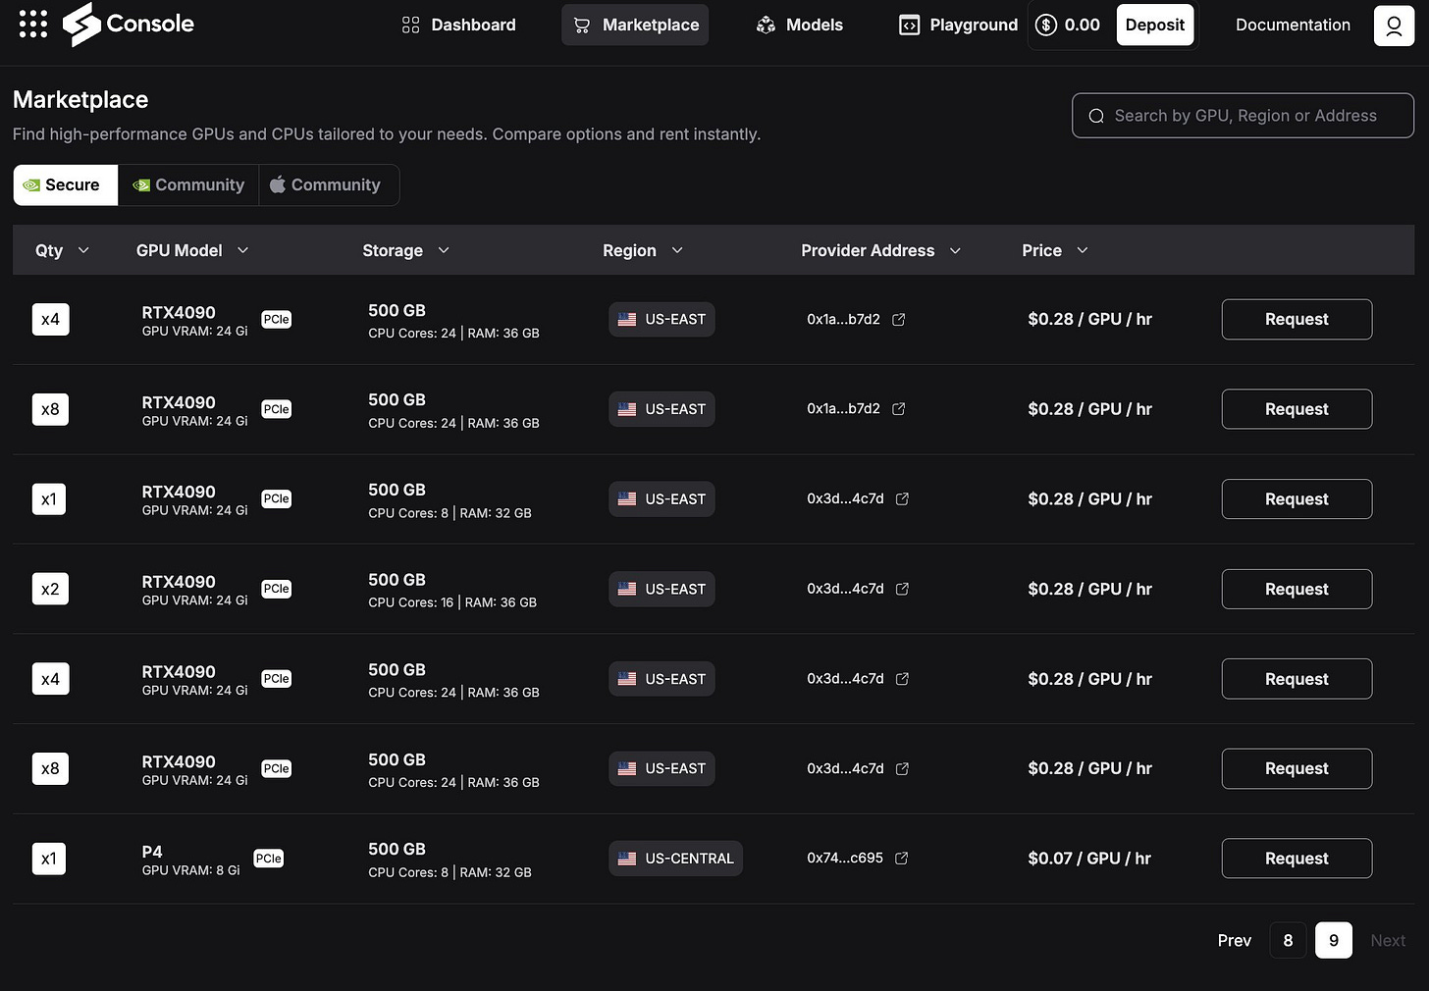Click the dollar balance icon
Screen dimensions: 1429x991
click(x=1046, y=26)
